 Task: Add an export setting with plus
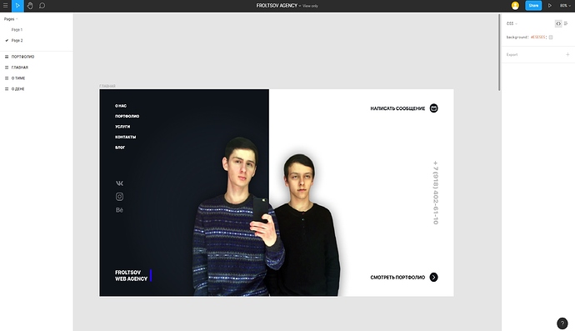[567, 55]
